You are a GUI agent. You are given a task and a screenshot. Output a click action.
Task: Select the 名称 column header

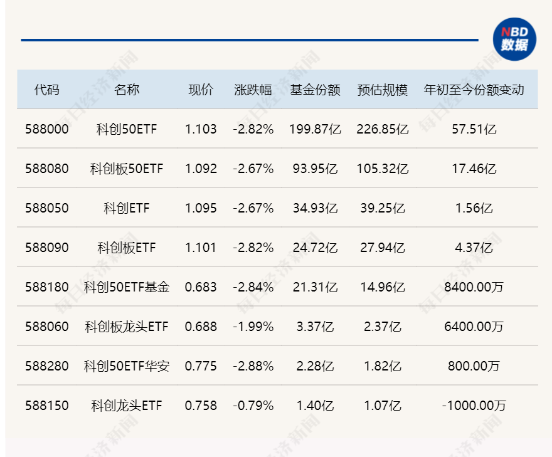[127, 90]
